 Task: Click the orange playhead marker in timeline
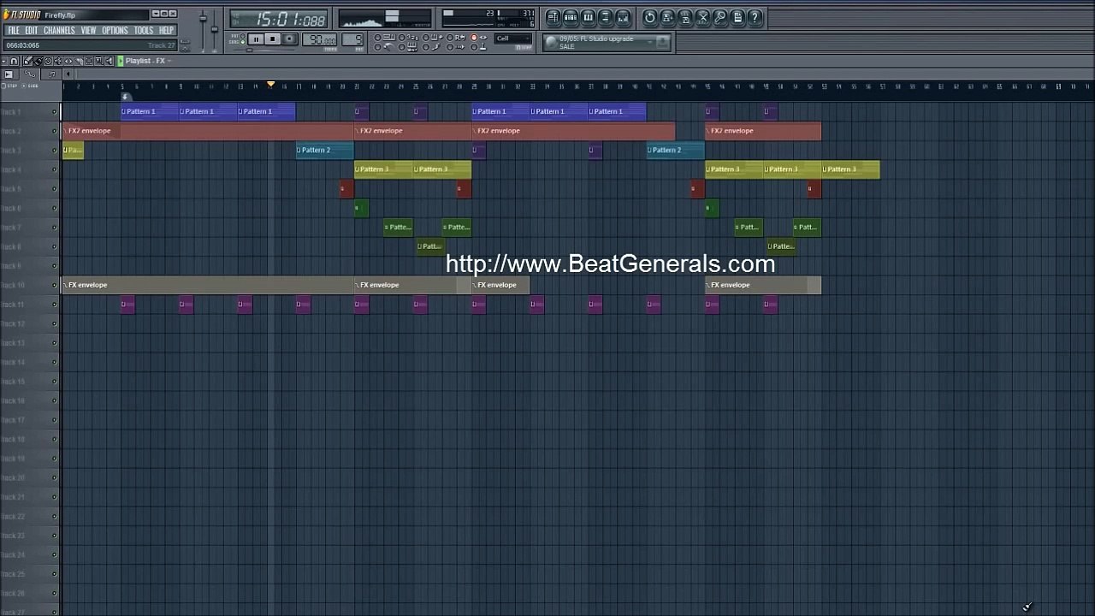click(x=270, y=84)
